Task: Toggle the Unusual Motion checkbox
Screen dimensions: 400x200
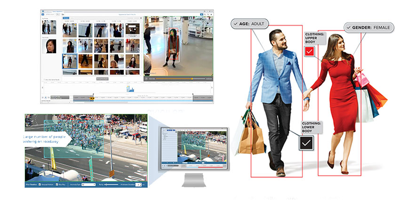Action: pyautogui.click(x=40, y=184)
